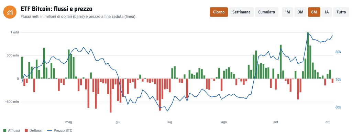The width and height of the screenshot is (352, 136).
Task: Click the 'lug' month label
Action: point(170,122)
